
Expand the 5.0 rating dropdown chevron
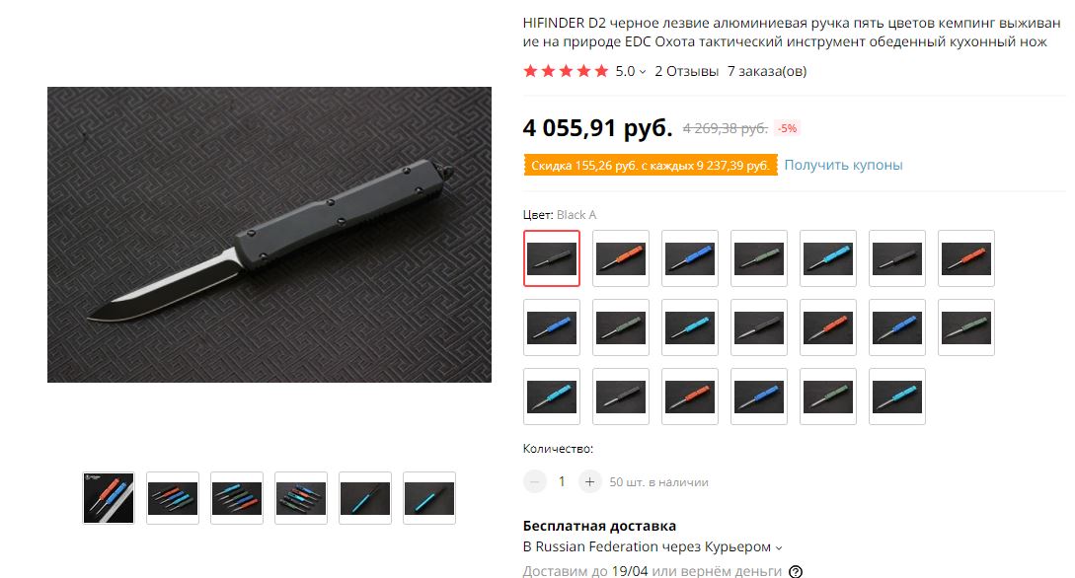coord(643,72)
